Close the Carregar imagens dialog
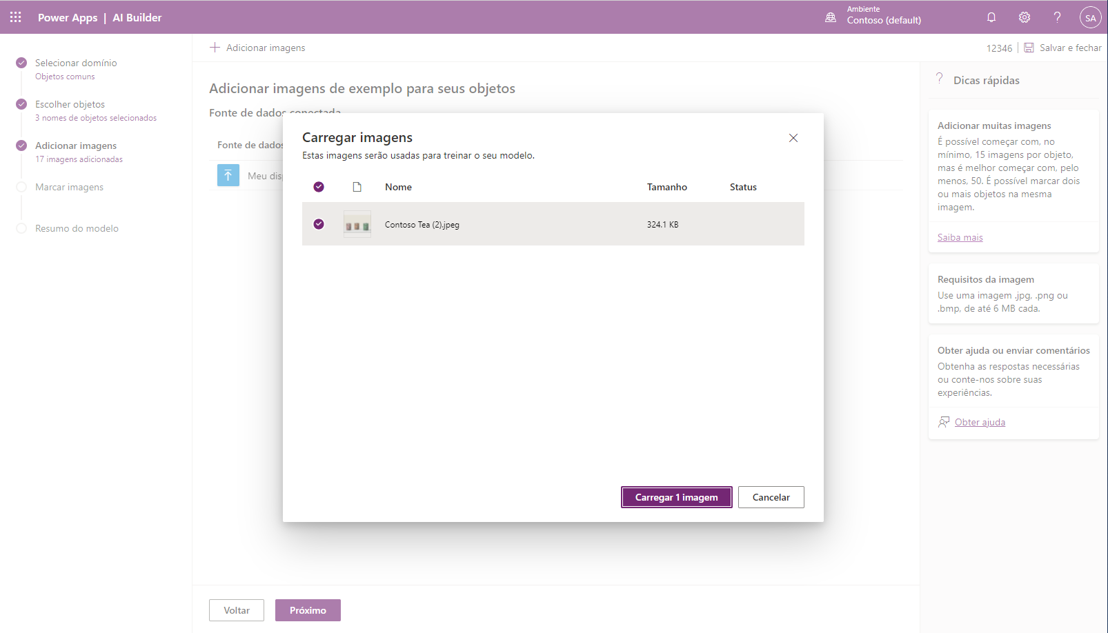The height and width of the screenshot is (633, 1108). 793,138
